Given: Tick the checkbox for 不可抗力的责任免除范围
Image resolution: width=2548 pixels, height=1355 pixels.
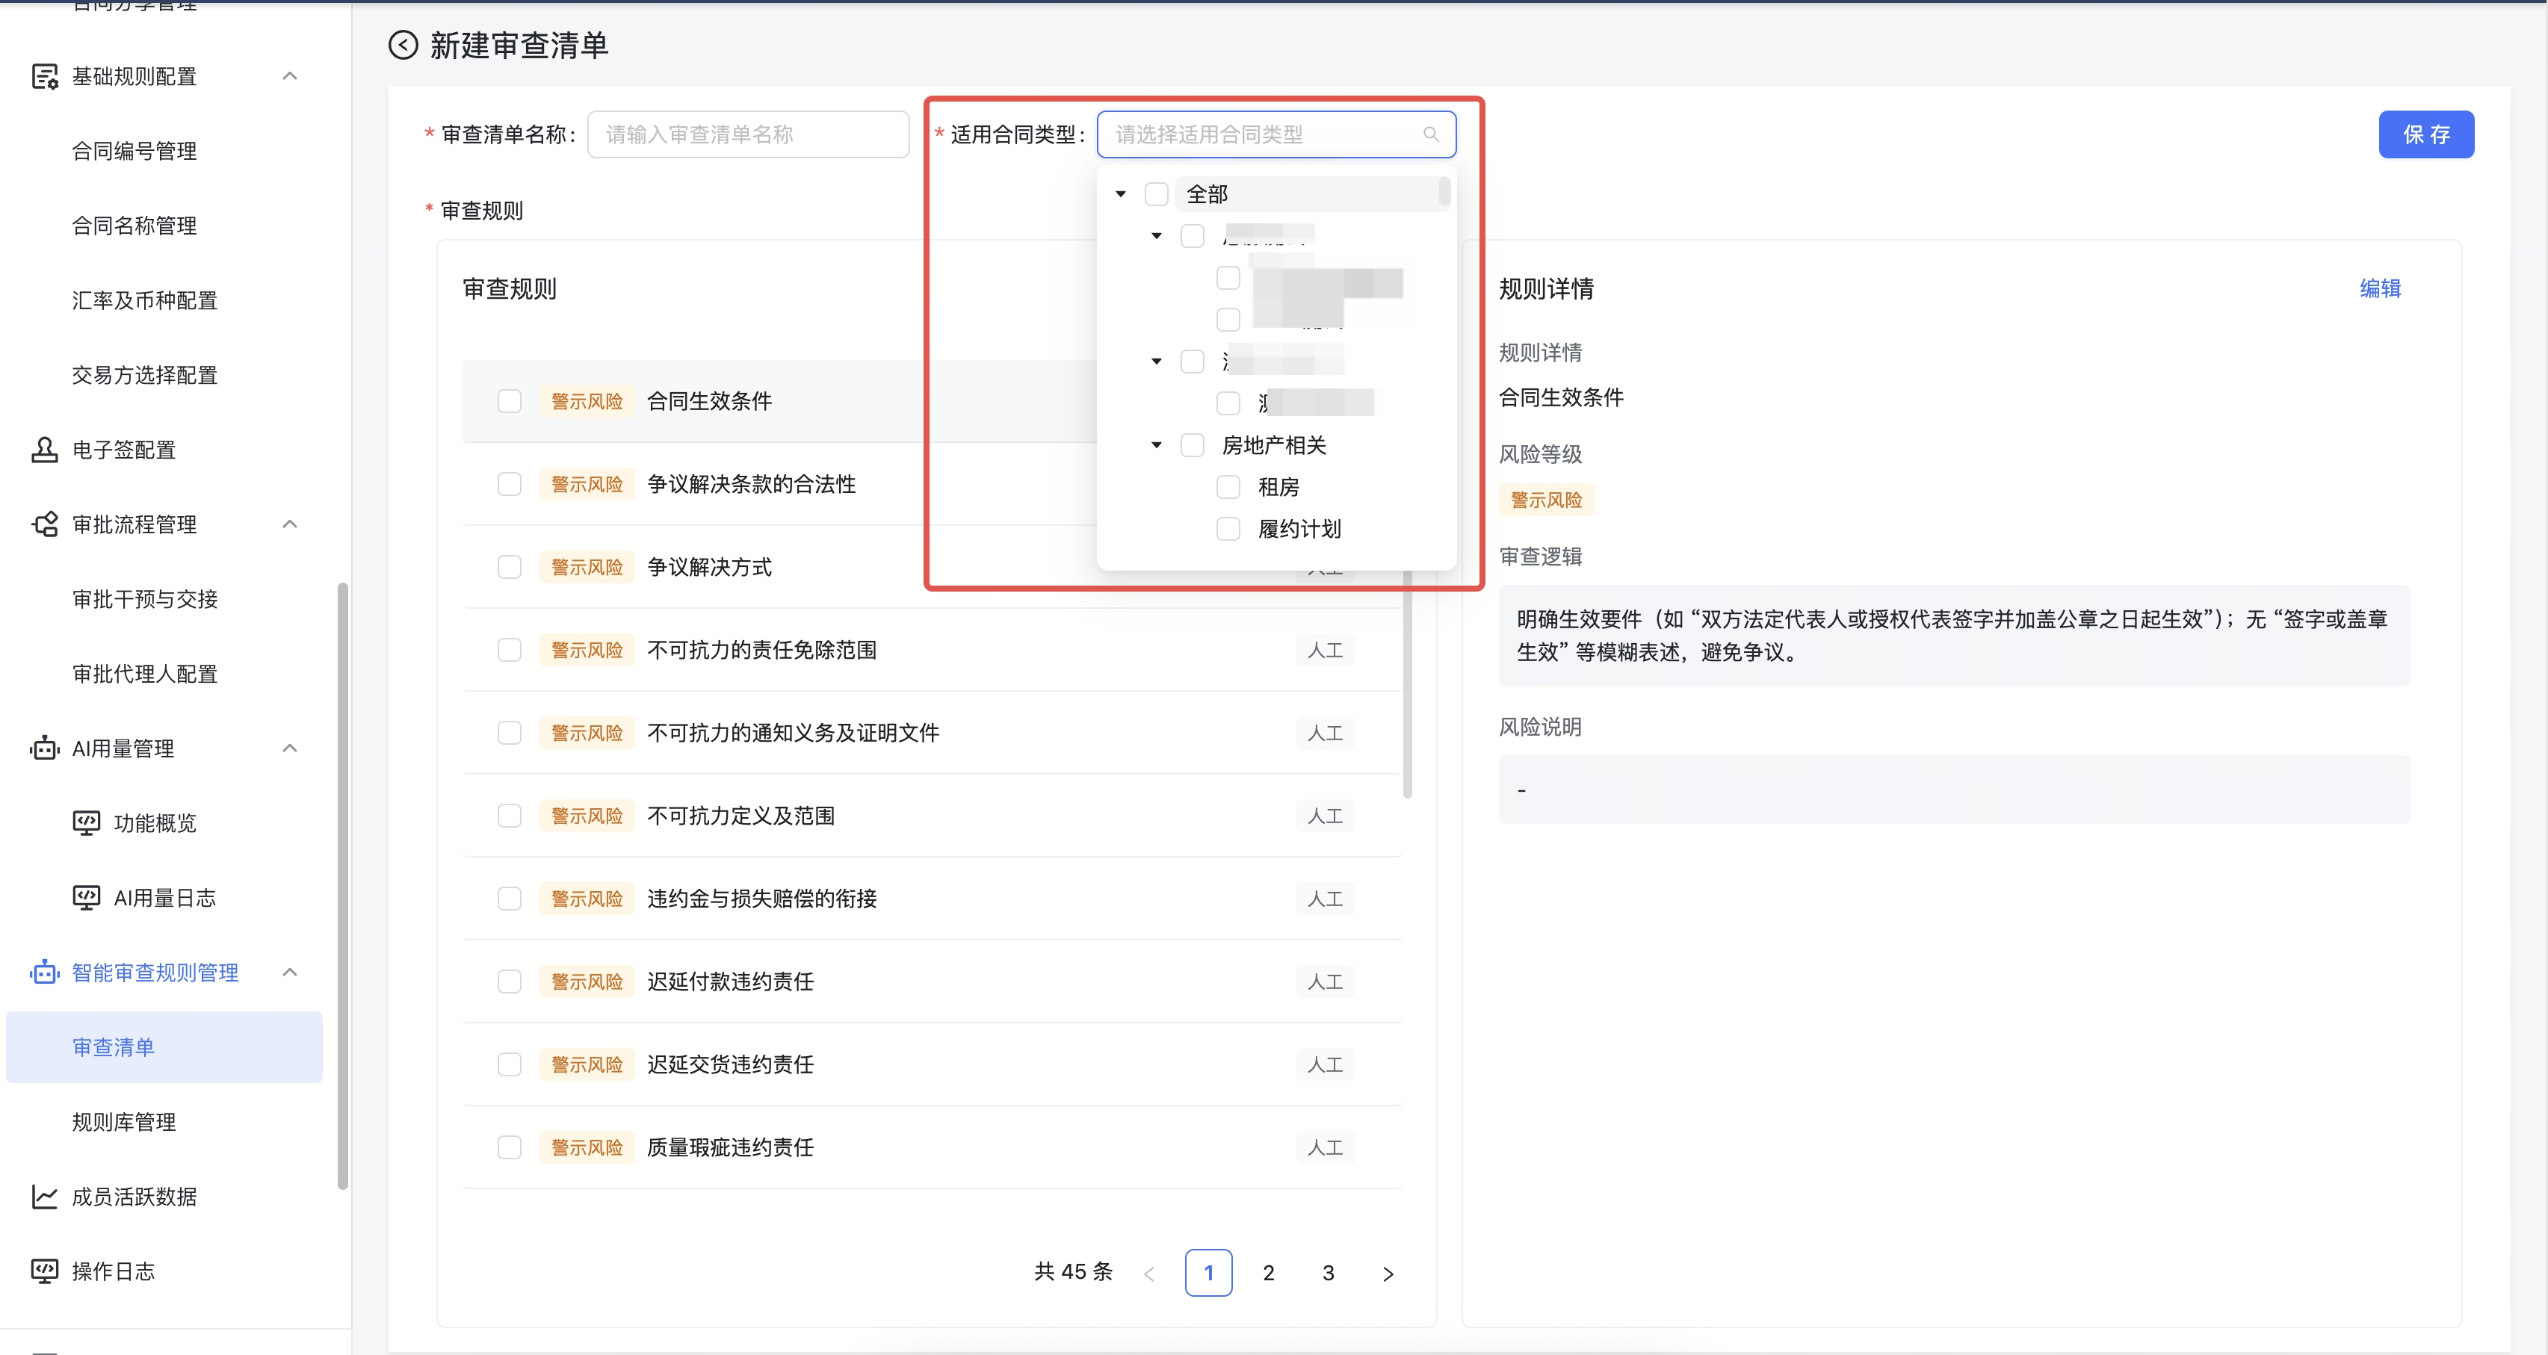Looking at the screenshot, I should coord(510,650).
